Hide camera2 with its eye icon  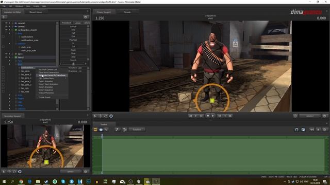pos(6,26)
